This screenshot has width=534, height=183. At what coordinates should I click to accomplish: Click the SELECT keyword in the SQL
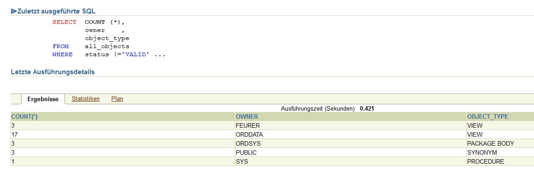tap(64, 22)
